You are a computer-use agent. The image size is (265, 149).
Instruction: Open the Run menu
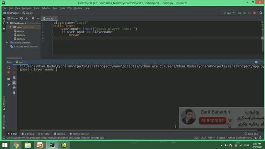coord(55,8)
